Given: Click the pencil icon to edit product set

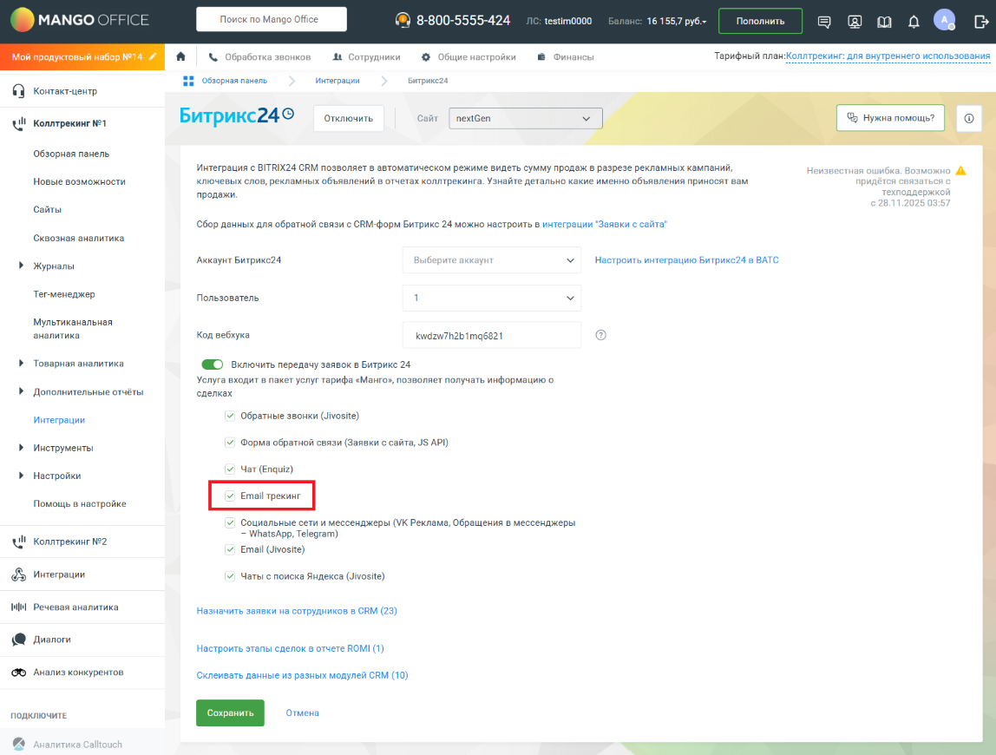Looking at the screenshot, I should [x=154, y=57].
